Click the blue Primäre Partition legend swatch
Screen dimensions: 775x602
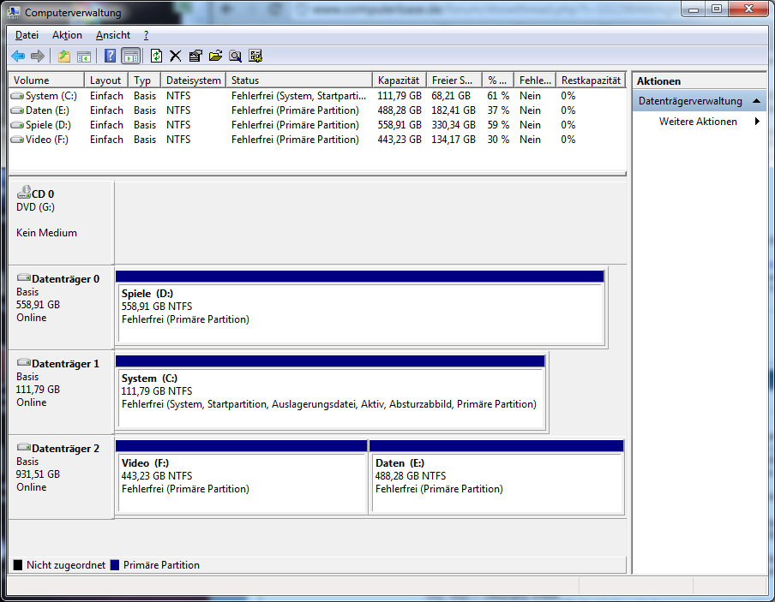[115, 565]
